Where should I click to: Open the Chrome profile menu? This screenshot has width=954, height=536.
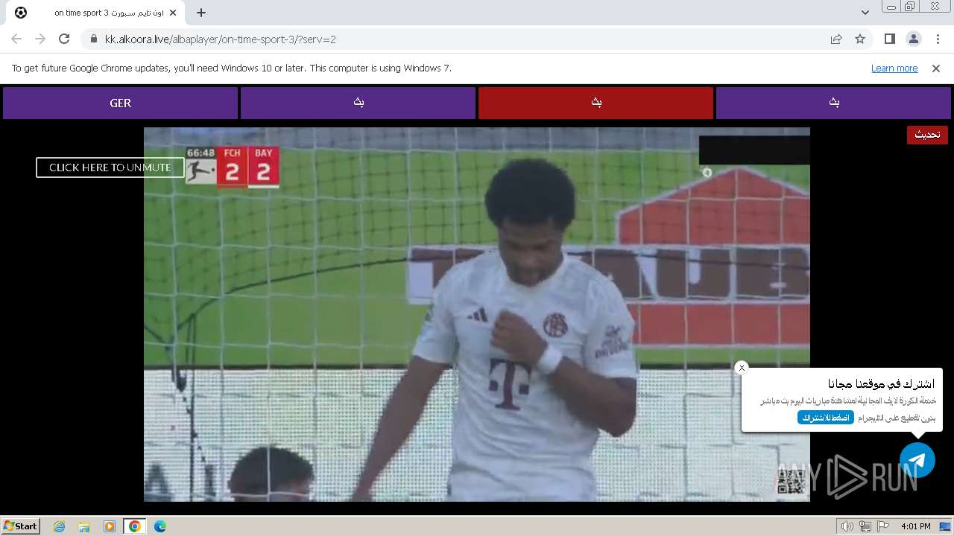click(913, 39)
